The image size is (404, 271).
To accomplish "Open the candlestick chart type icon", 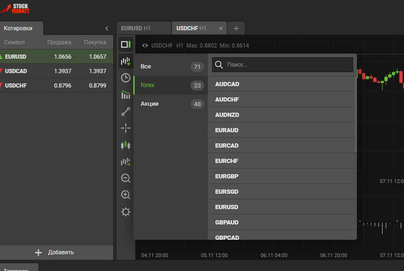I will (x=125, y=145).
